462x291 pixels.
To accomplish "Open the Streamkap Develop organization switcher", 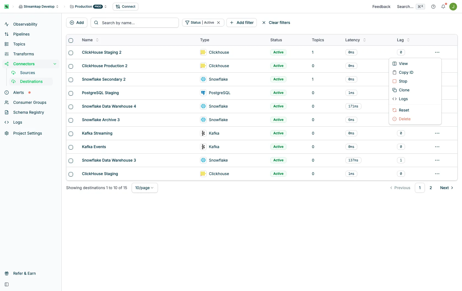I will (39, 7).
